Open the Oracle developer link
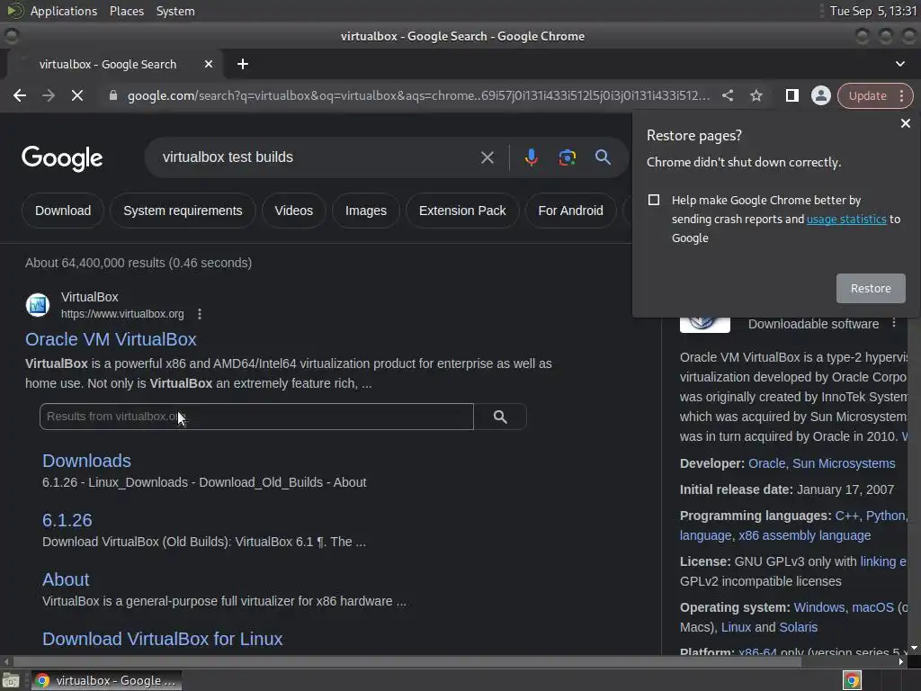This screenshot has width=921, height=691. (766, 463)
